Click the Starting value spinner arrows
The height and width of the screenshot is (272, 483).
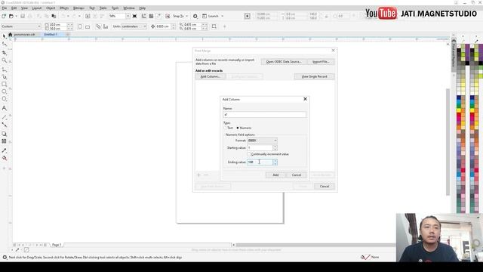pos(275,148)
